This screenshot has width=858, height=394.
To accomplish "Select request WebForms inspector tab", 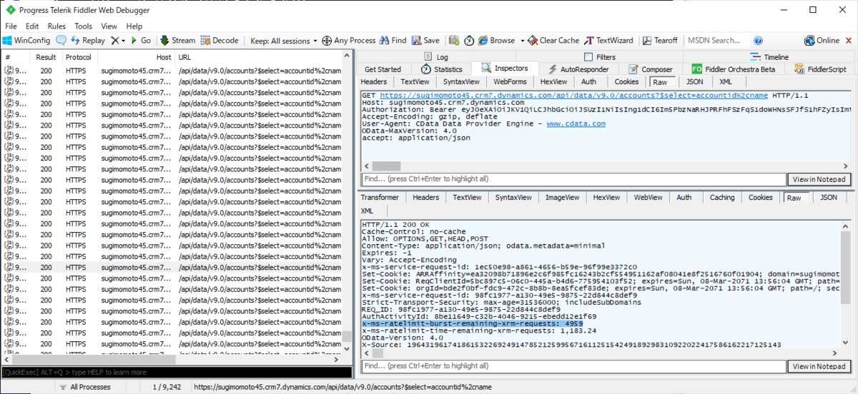I will 510,82.
